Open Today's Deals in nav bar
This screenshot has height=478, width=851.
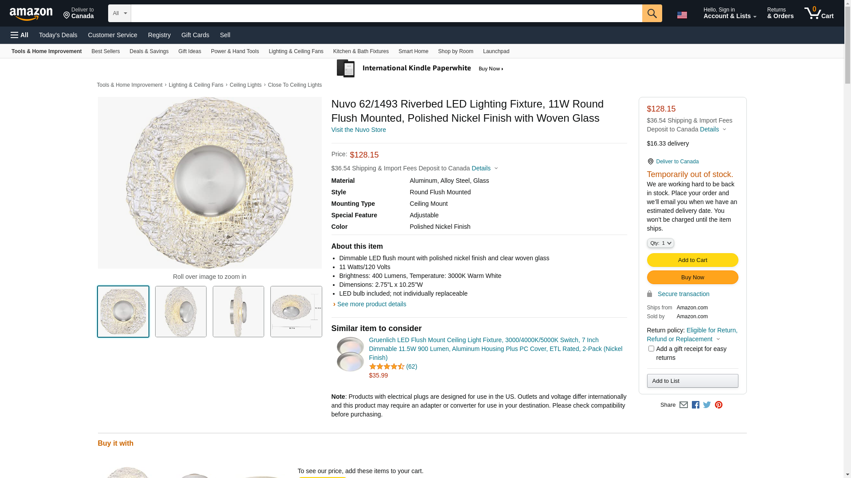[x=58, y=35]
